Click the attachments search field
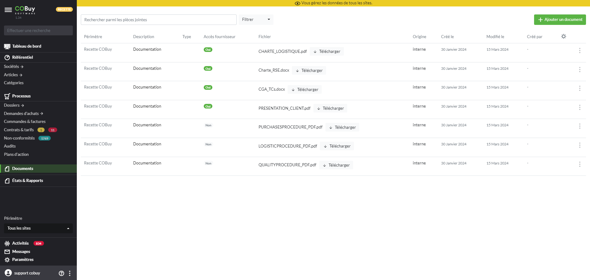The width and height of the screenshot is (590, 280). 158,20
